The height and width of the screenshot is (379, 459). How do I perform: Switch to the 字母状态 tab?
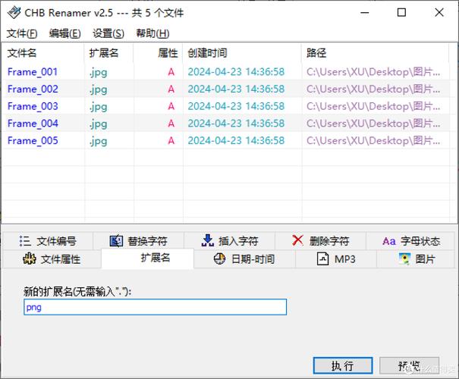tap(411, 241)
